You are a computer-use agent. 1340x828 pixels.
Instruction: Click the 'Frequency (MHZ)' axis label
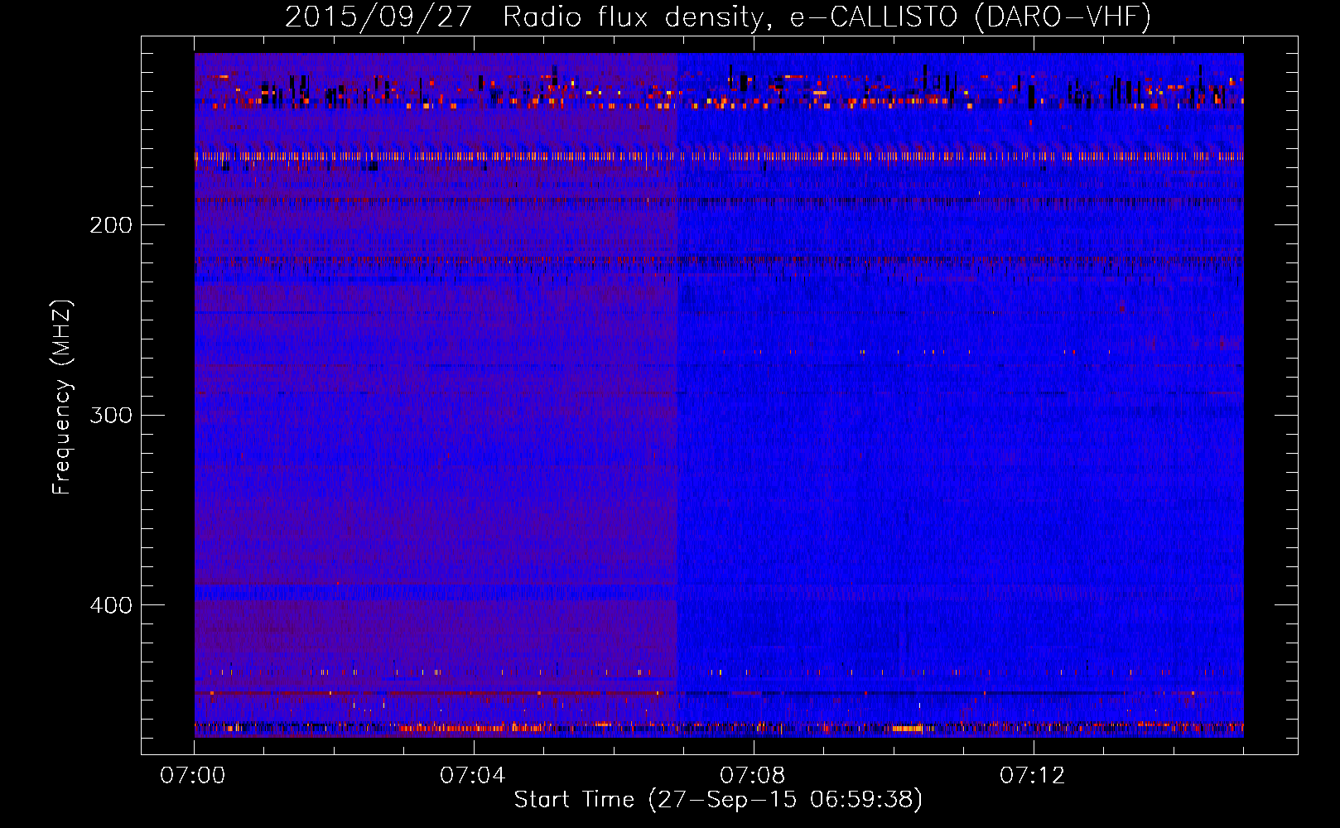(x=62, y=397)
